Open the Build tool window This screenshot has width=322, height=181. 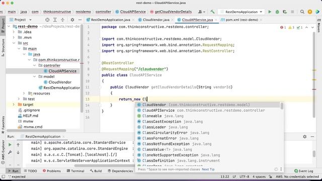[x=96, y=171]
